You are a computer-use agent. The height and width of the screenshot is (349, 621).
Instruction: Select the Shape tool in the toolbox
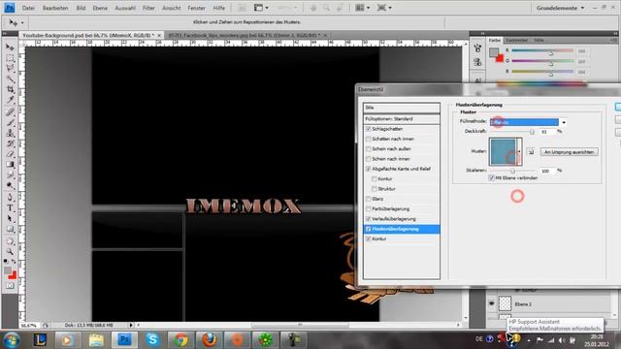pyautogui.click(x=10, y=229)
